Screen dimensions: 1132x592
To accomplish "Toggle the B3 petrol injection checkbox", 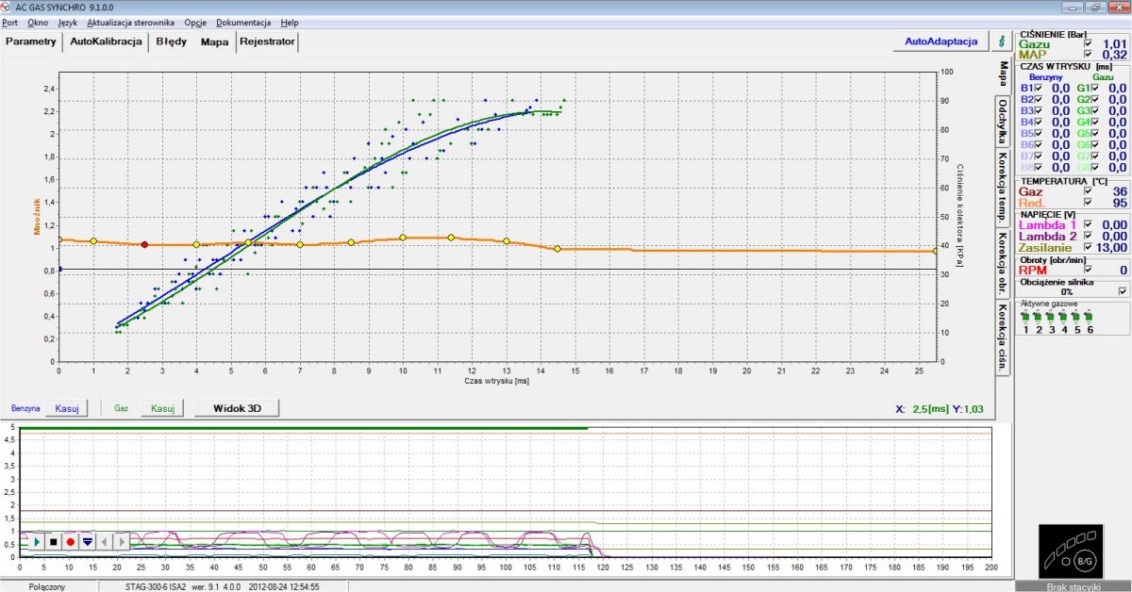I will 1039,110.
